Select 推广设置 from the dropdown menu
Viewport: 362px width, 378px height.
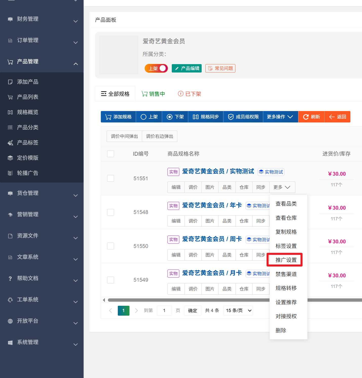click(x=286, y=260)
